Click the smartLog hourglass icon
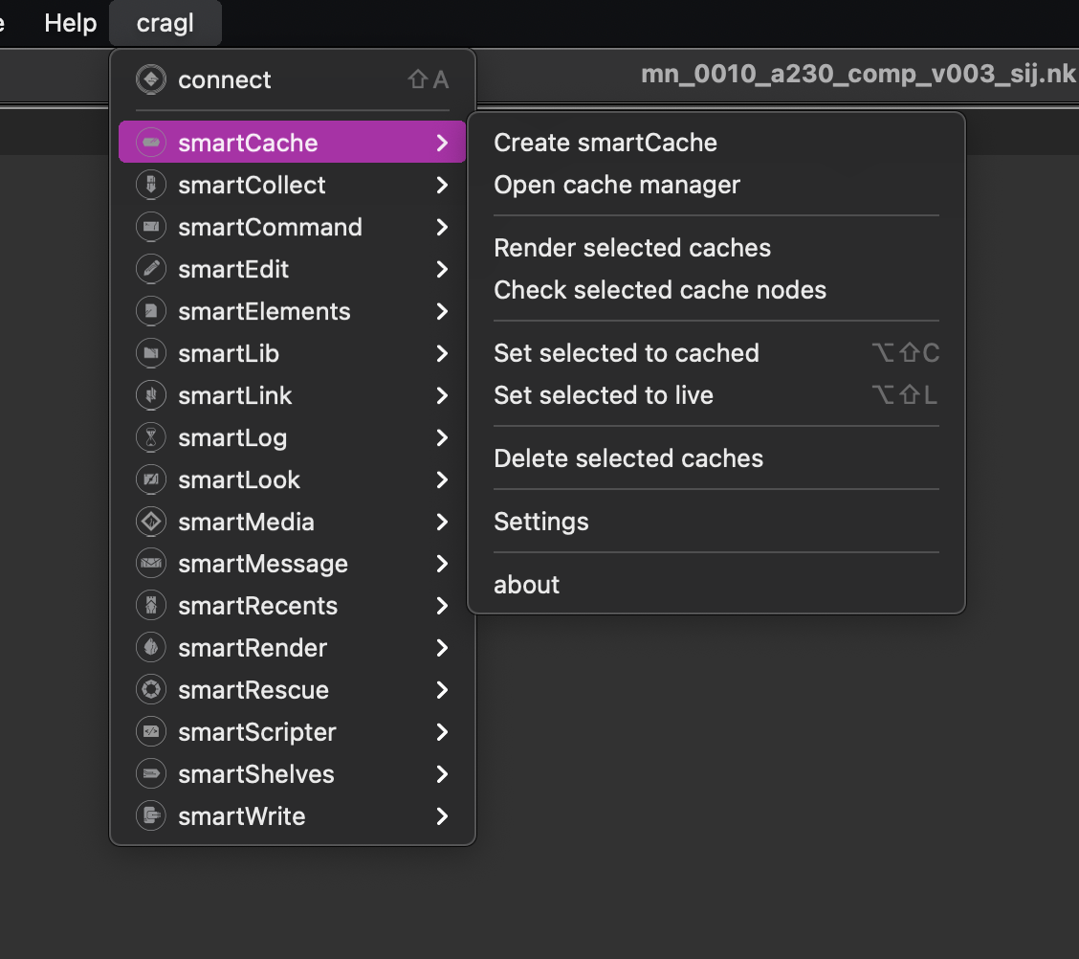The width and height of the screenshot is (1079, 959). tap(150, 437)
